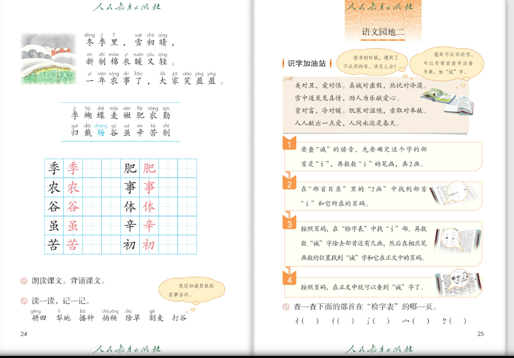Select the heading 识字加油站
Image resolution: width=514 pixels, height=358 pixels.
tap(306, 64)
